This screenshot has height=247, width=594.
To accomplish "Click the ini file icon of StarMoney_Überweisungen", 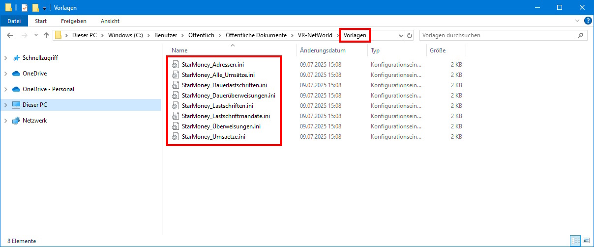I will (175, 126).
